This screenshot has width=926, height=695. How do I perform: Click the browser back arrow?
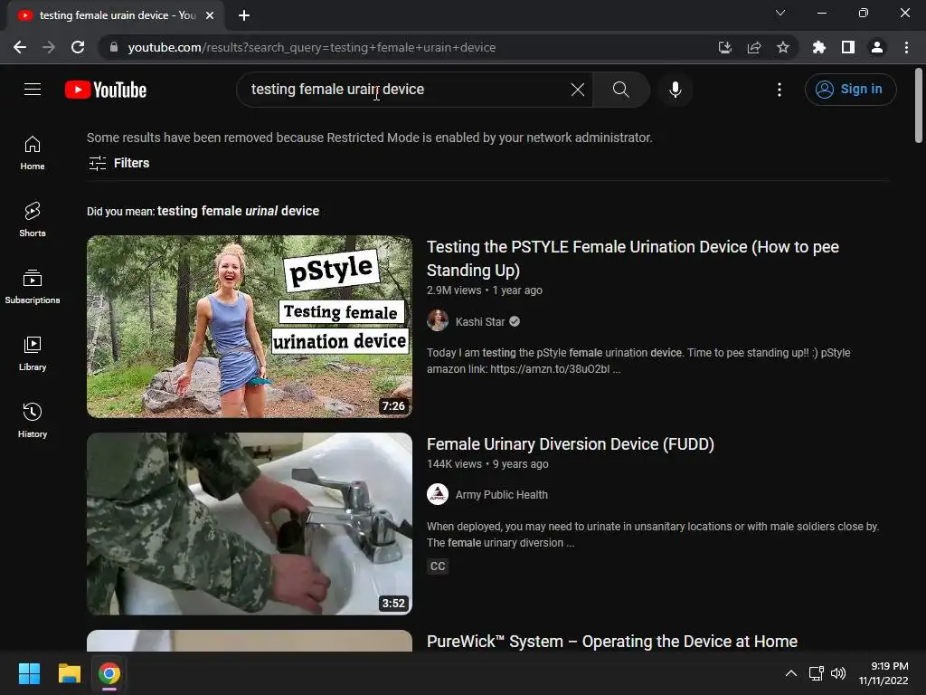[x=20, y=47]
